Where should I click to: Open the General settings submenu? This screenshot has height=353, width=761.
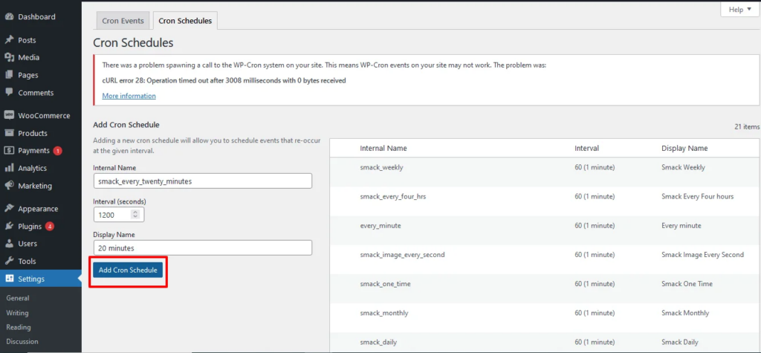(x=18, y=298)
